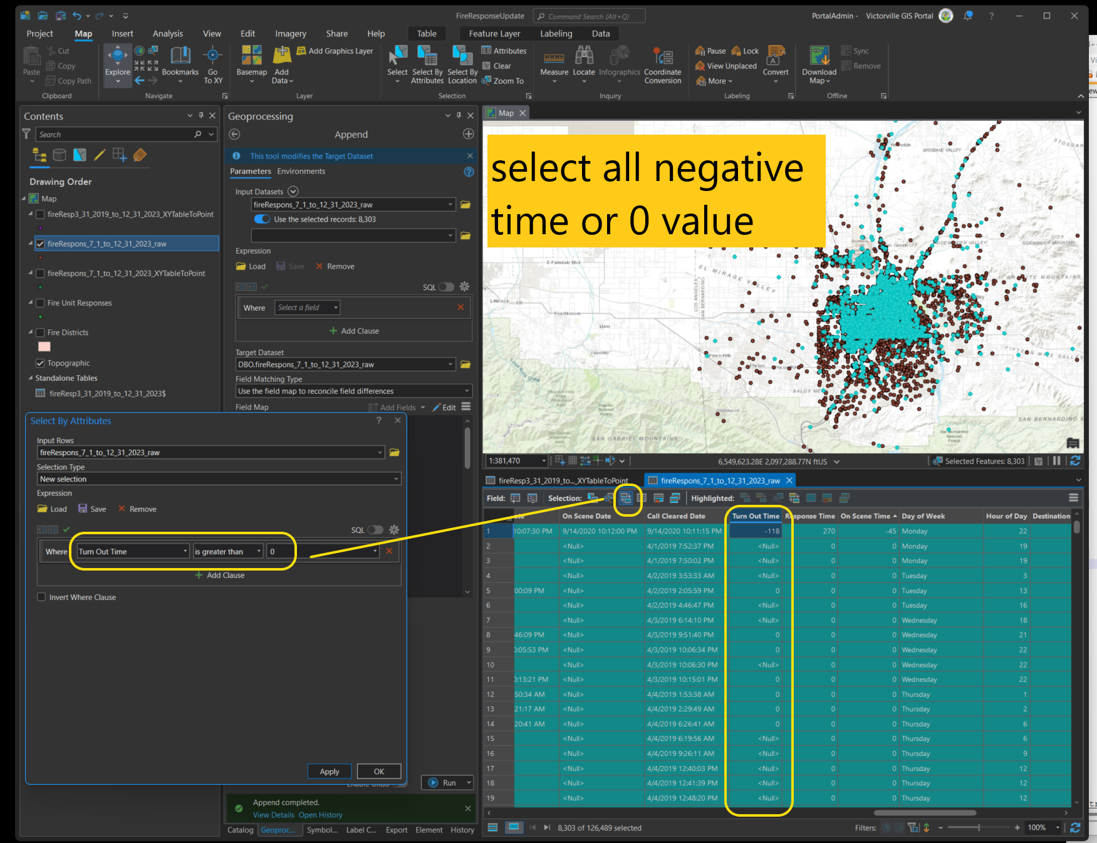The width and height of the screenshot is (1097, 843).
Task: Uncheck the fireRespons_7_1_to_12_31_2023_raw layer
Action: pyautogui.click(x=41, y=244)
